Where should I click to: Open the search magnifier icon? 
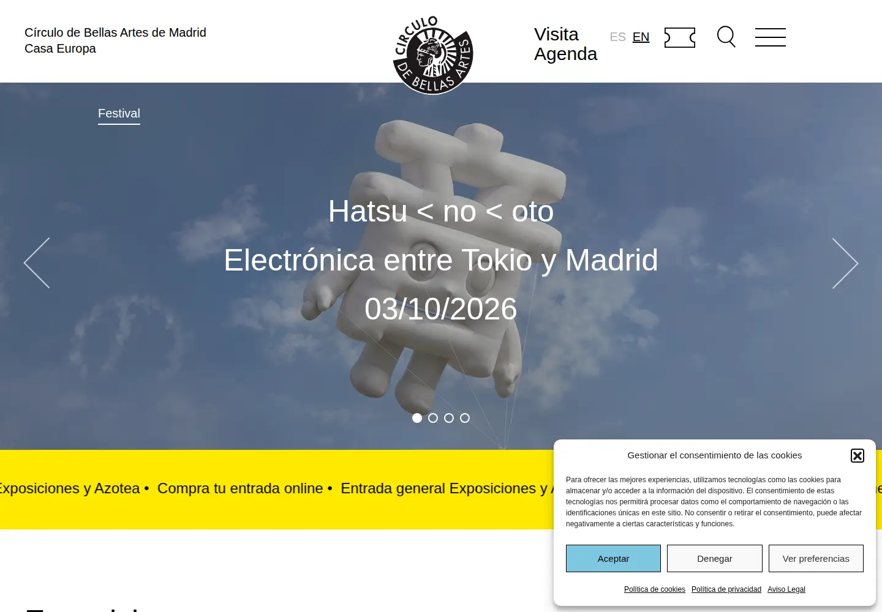(x=726, y=37)
